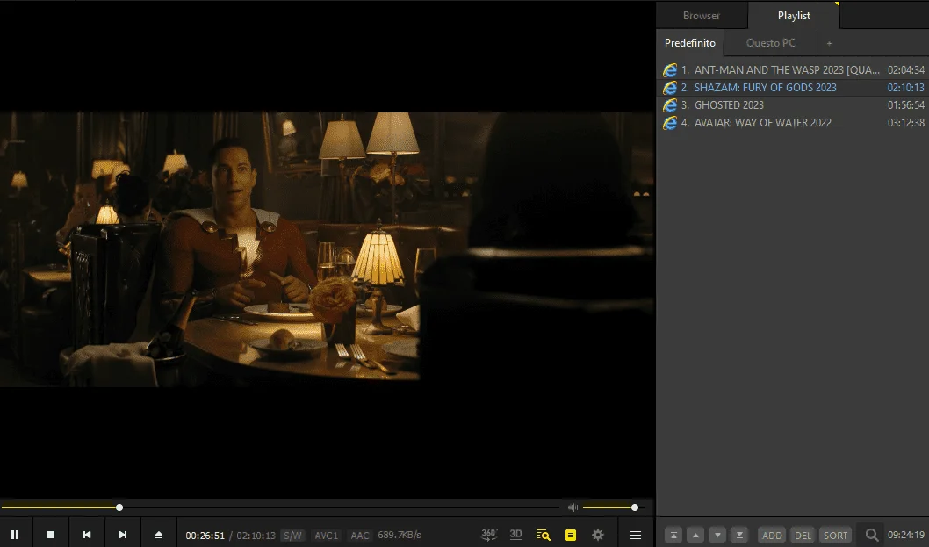Toggle 3D video mode

(x=516, y=534)
